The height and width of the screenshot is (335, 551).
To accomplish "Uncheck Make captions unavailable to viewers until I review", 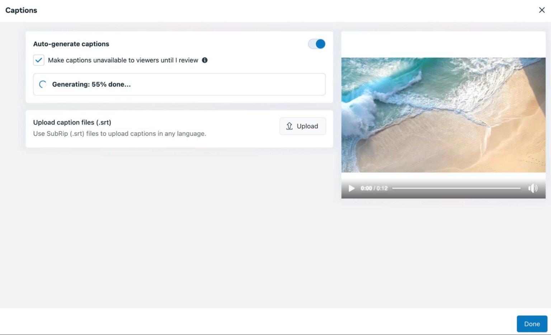I will pyautogui.click(x=38, y=60).
